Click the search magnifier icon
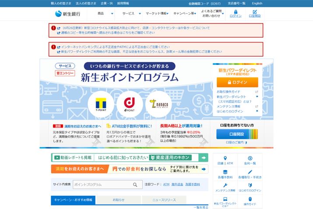The image size is (313, 209). click(135, 184)
